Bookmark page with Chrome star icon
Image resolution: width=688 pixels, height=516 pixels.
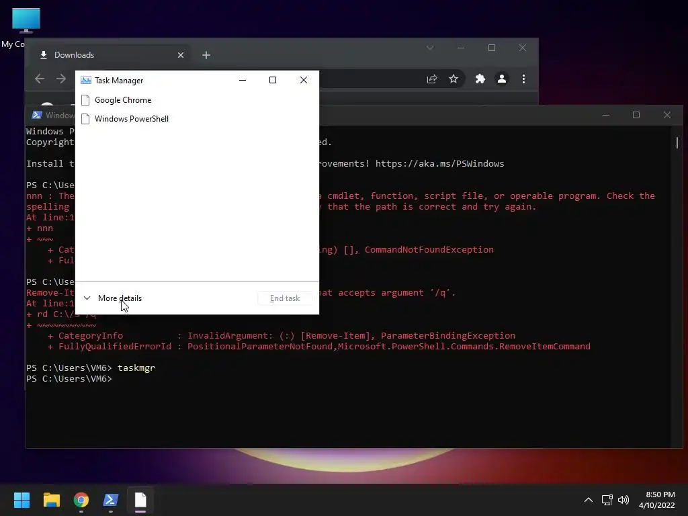454,79
